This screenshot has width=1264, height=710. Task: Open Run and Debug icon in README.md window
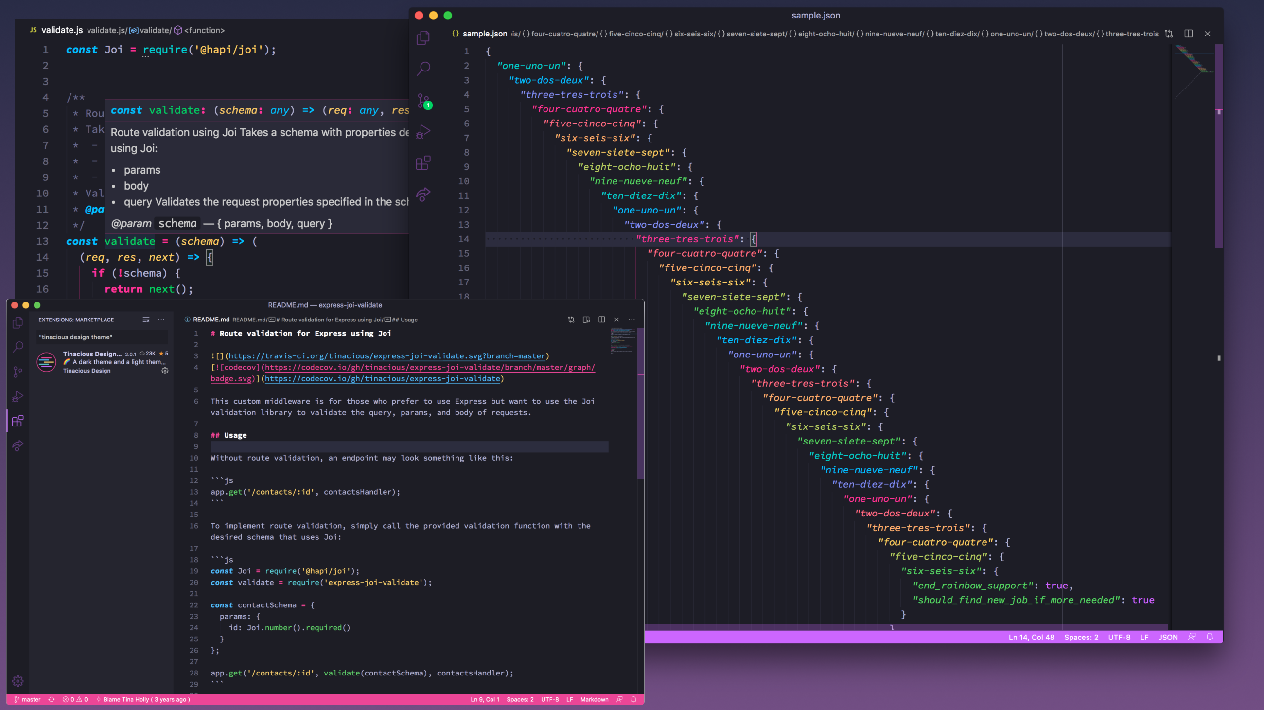pos(18,396)
